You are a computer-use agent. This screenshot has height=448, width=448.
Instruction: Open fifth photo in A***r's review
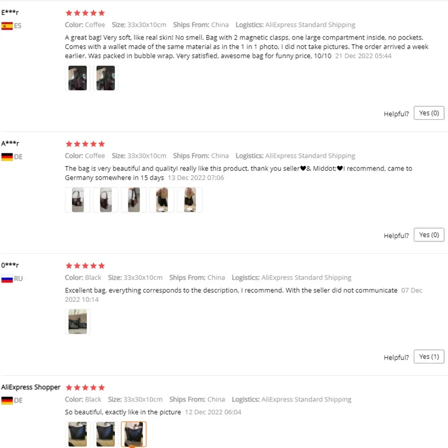pyautogui.click(x=189, y=200)
